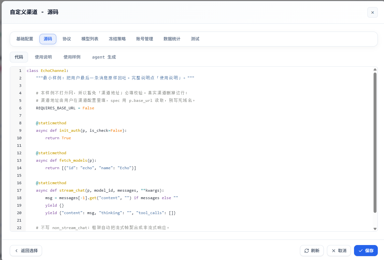The height and width of the screenshot is (260, 384).
Task: Click the scrollbar up arrow in code editor
Action: tap(375, 69)
